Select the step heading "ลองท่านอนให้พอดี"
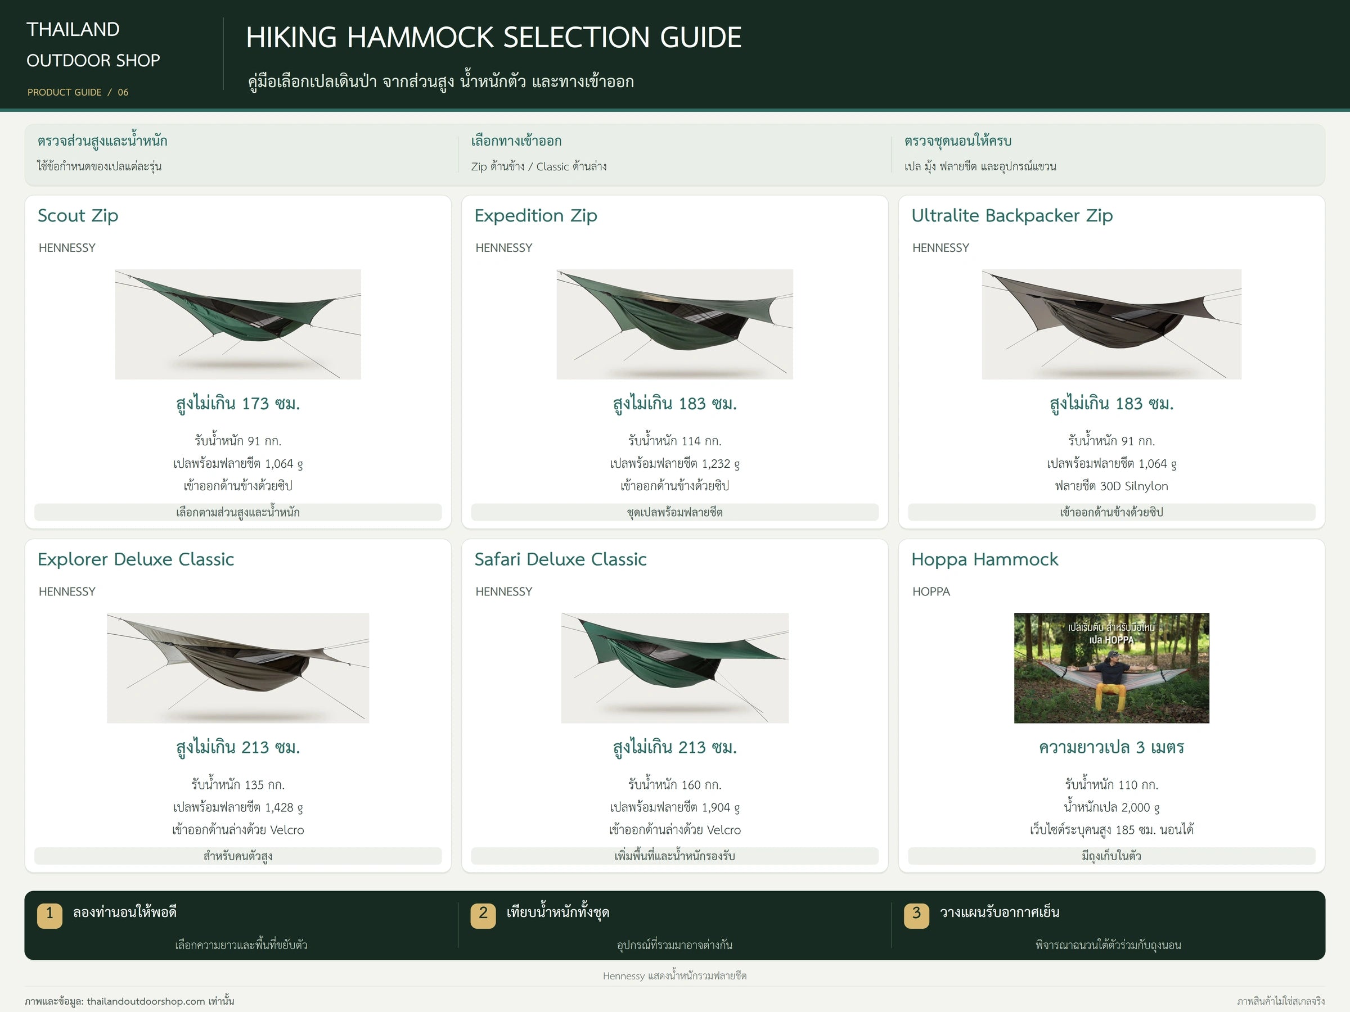Viewport: 1350px width, 1012px height. [125, 912]
